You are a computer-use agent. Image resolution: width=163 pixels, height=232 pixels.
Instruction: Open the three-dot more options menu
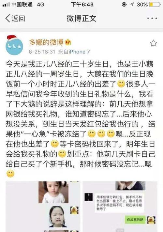pos(152,19)
